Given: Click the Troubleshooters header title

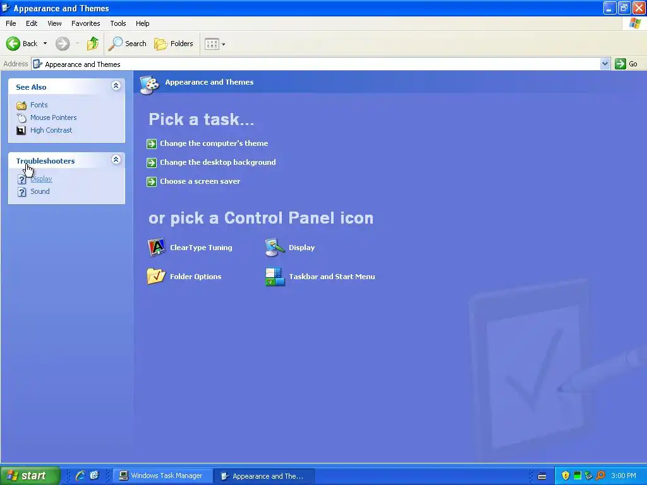Looking at the screenshot, I should (45, 161).
